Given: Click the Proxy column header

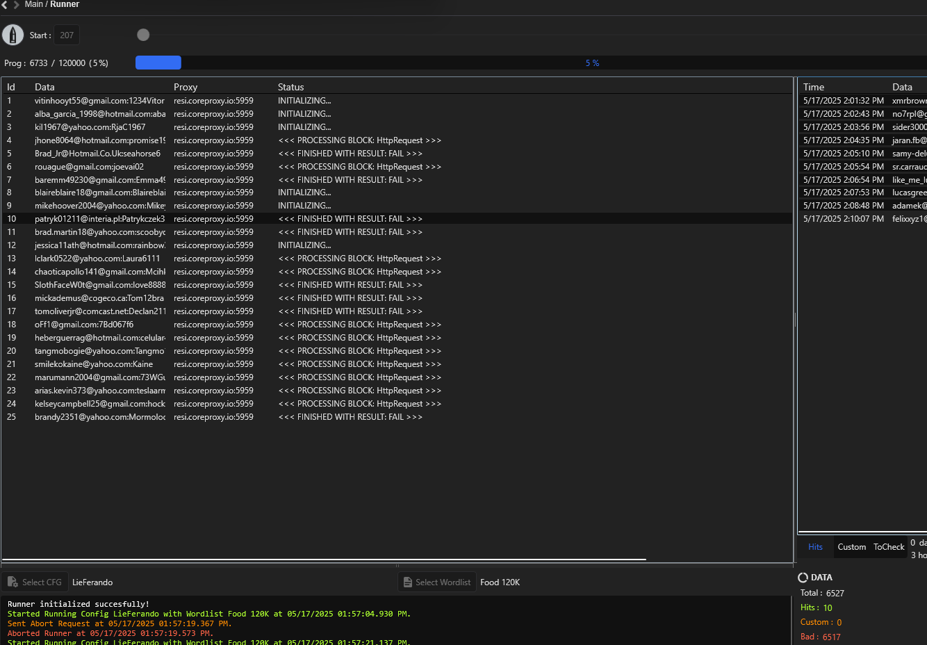Looking at the screenshot, I should click(186, 87).
